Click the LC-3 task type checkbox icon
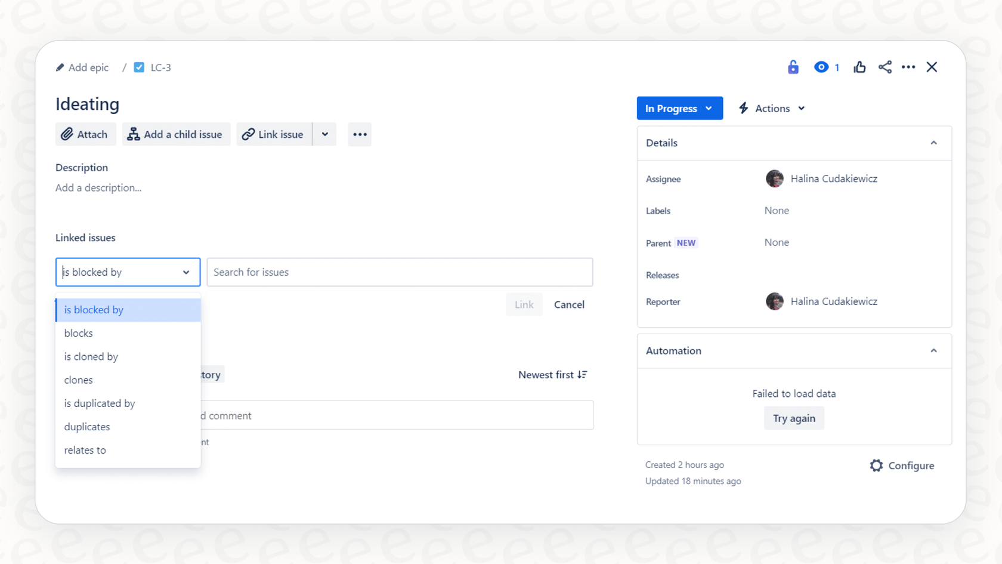1002x564 pixels. (x=139, y=67)
